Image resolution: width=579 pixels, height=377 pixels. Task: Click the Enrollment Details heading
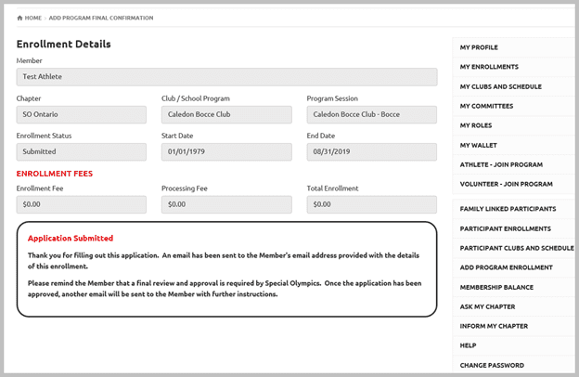(63, 45)
